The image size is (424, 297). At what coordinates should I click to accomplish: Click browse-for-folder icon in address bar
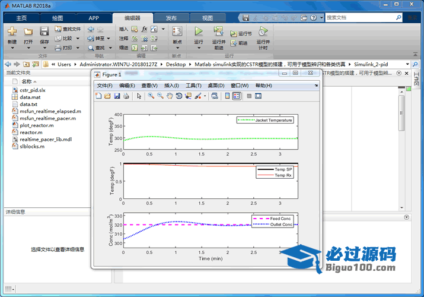click(x=36, y=64)
